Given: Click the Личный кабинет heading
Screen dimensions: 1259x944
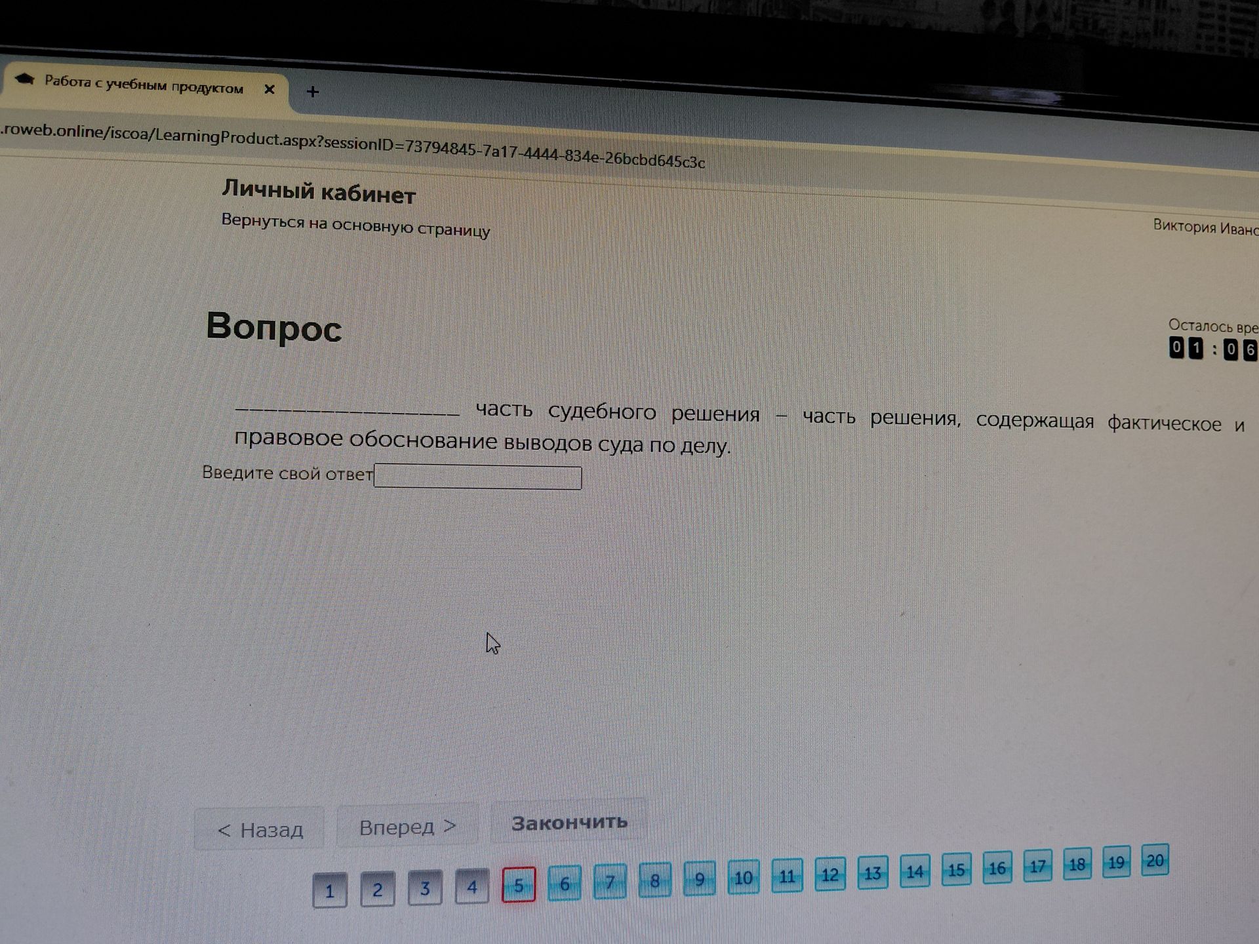Looking at the screenshot, I should pos(319,192).
